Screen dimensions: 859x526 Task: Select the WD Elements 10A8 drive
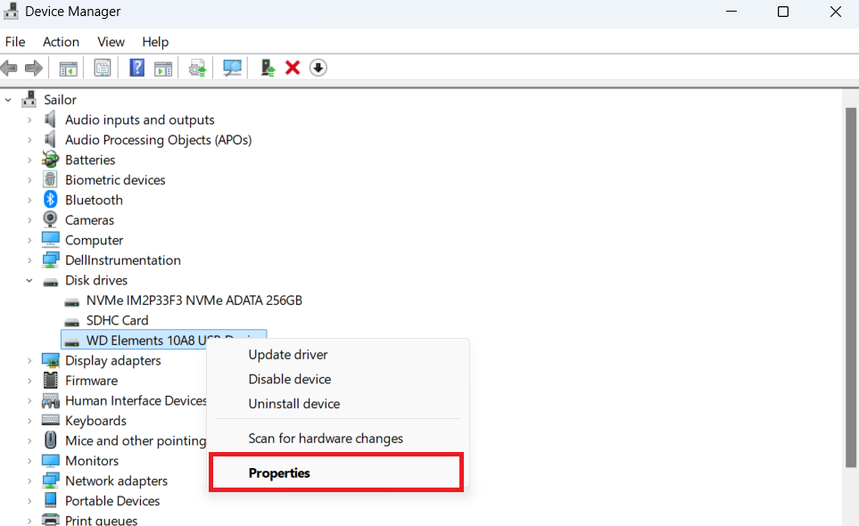pyautogui.click(x=163, y=340)
